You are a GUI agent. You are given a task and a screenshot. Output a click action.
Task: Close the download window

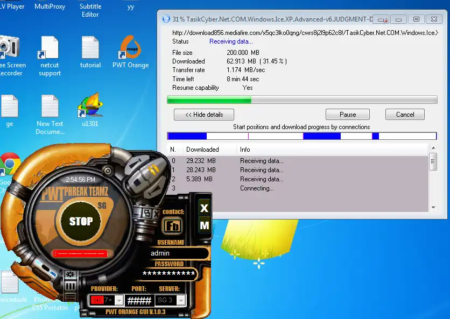tap(434, 19)
